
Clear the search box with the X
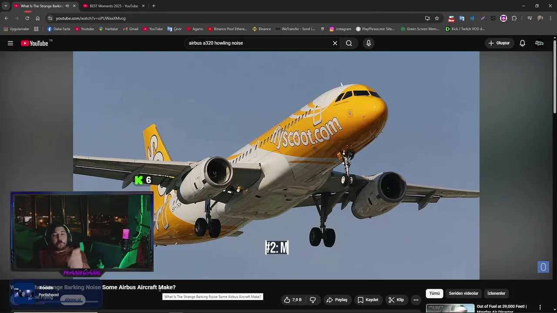[x=335, y=43]
